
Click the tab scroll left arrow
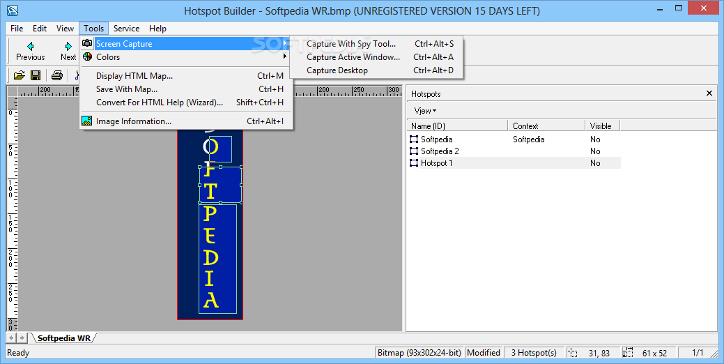pos(11,338)
